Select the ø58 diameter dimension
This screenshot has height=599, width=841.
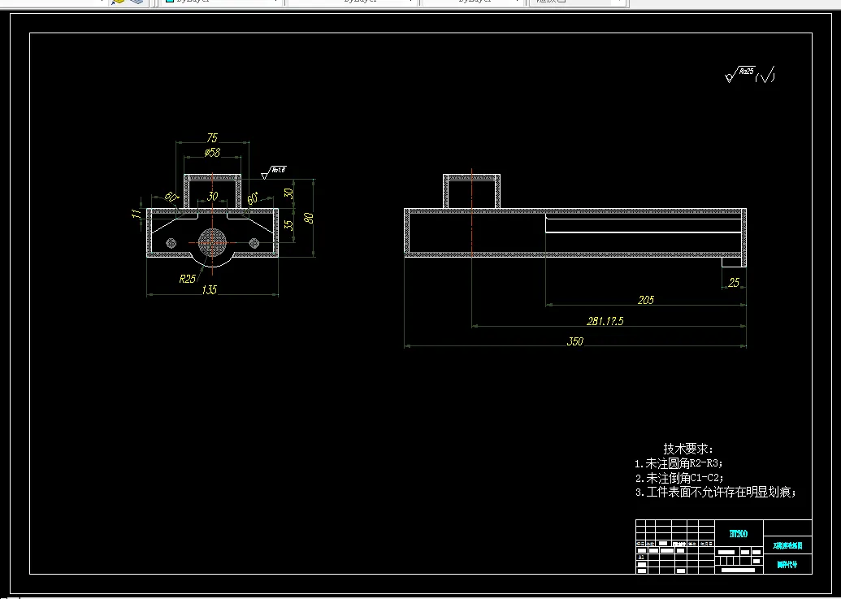(212, 152)
